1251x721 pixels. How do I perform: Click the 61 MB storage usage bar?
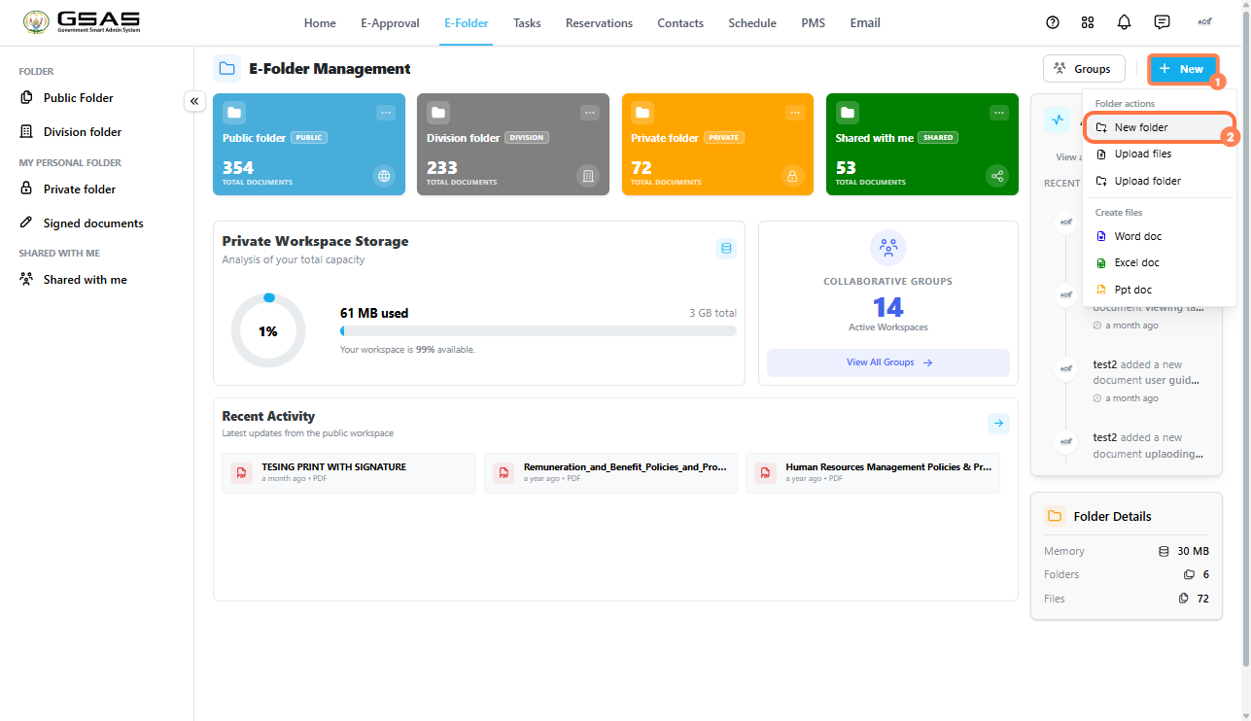tap(538, 331)
